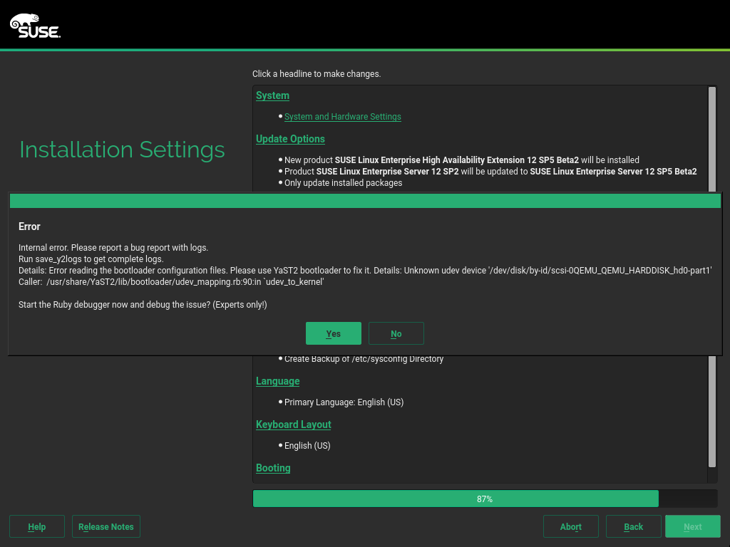Click the Create Backup of /etc/sysconfig item
The image size is (730, 547).
pos(364,359)
